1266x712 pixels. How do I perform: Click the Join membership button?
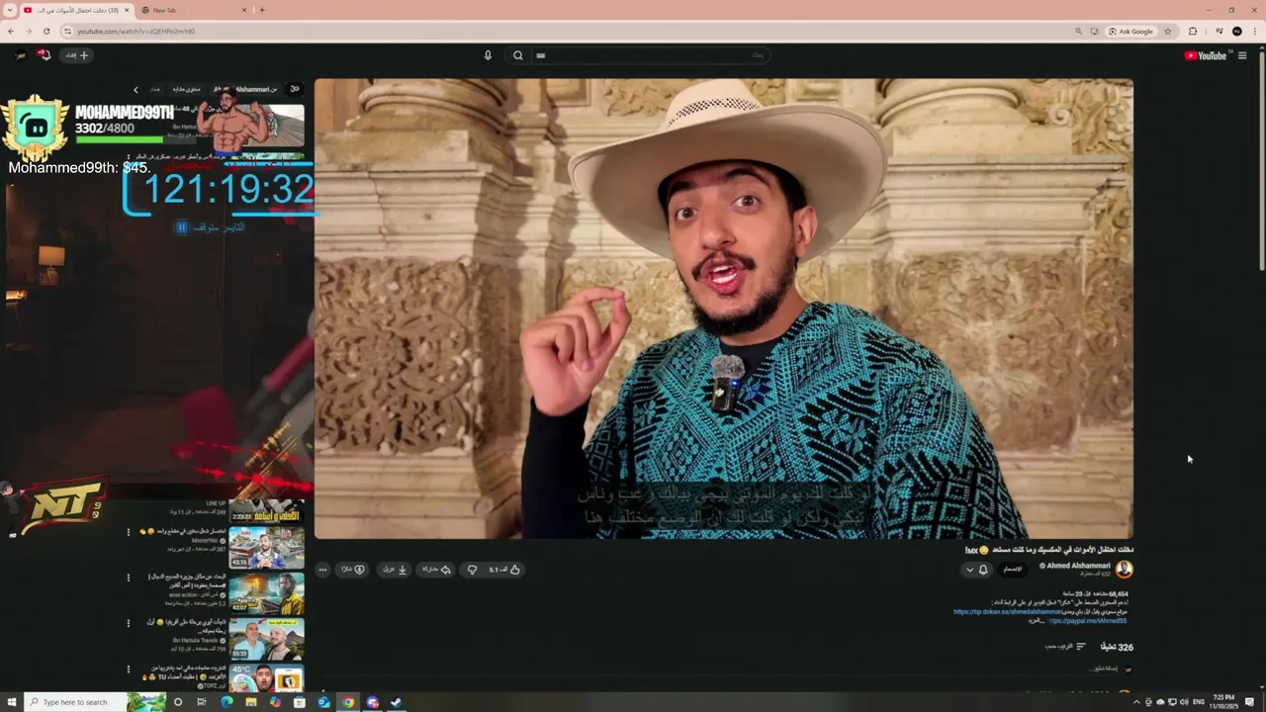click(x=1012, y=570)
